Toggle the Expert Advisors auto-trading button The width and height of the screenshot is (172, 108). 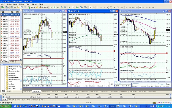(43, 7)
